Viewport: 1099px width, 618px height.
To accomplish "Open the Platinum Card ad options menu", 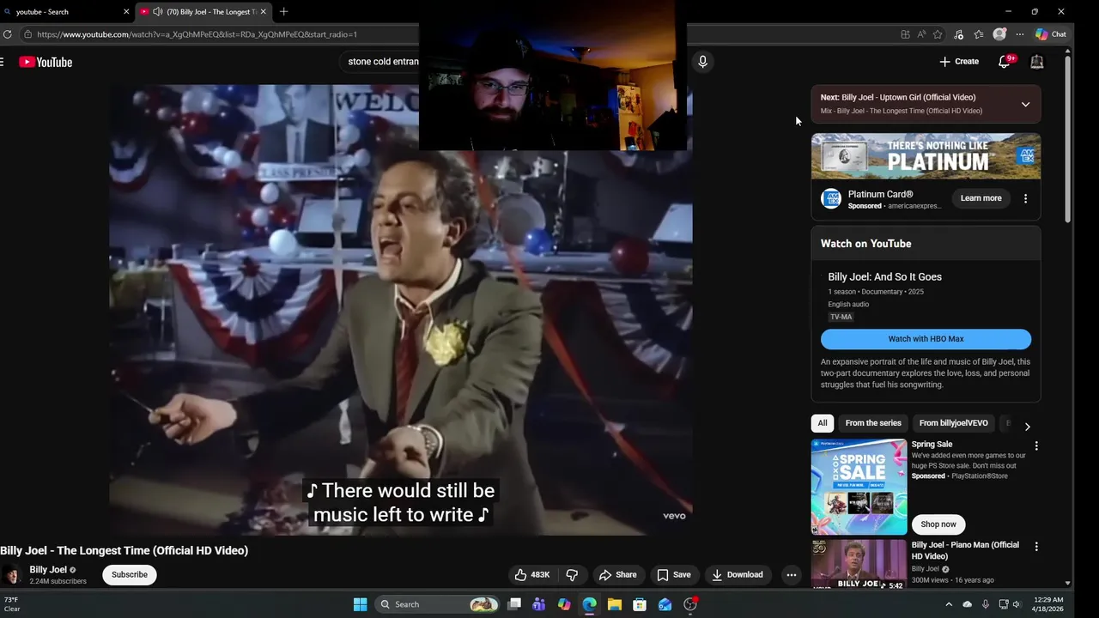I will click(1025, 198).
